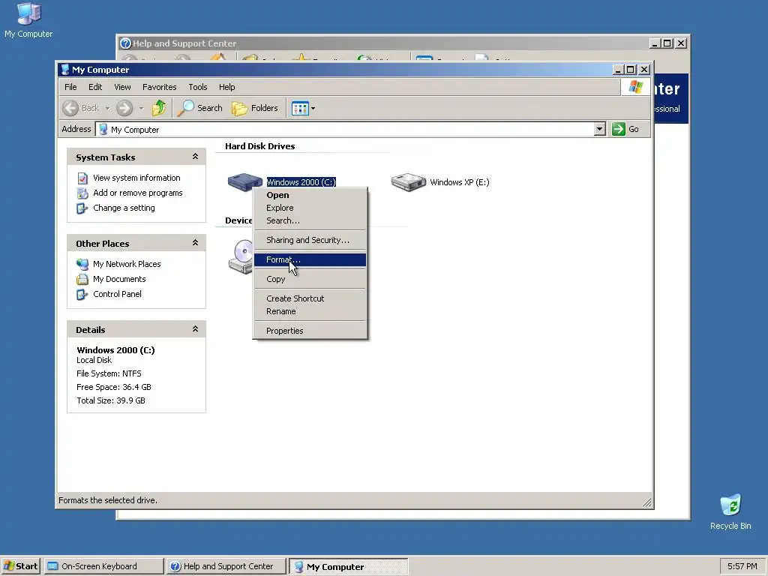Click Change a setting link
The image size is (768, 576).
(x=124, y=208)
